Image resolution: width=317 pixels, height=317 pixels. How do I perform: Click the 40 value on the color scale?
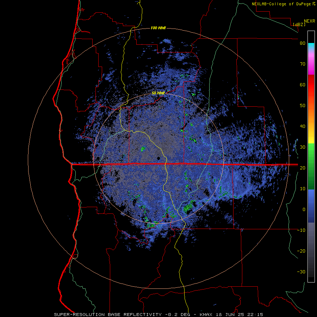[303, 126]
